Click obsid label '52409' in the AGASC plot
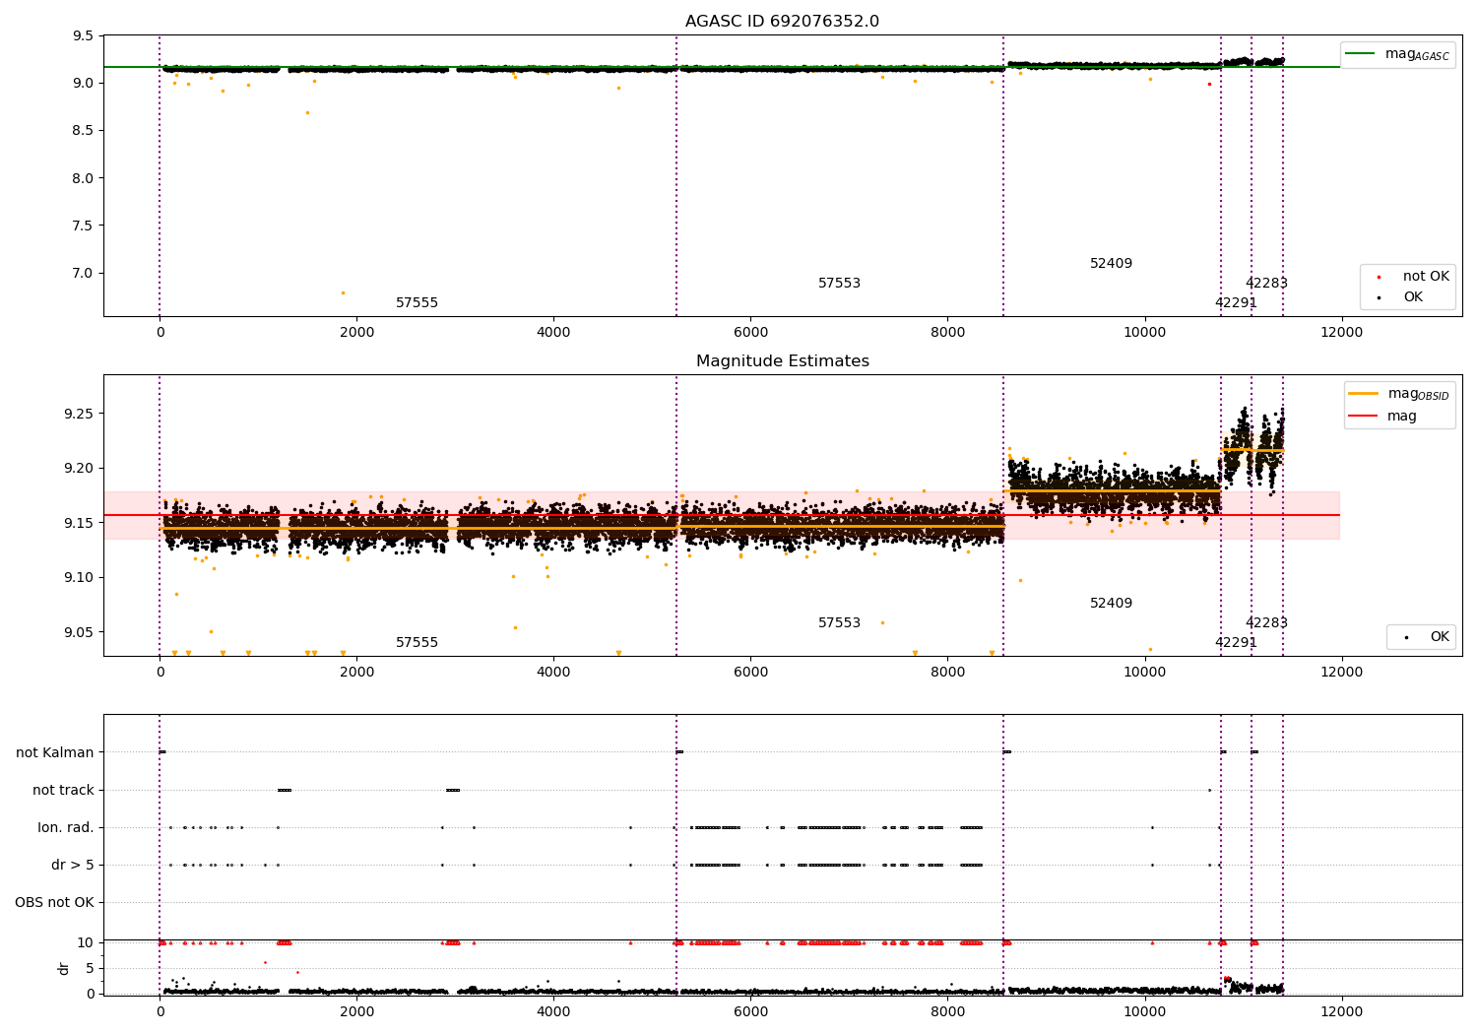This screenshot has height=1034, width=1477. click(1111, 264)
